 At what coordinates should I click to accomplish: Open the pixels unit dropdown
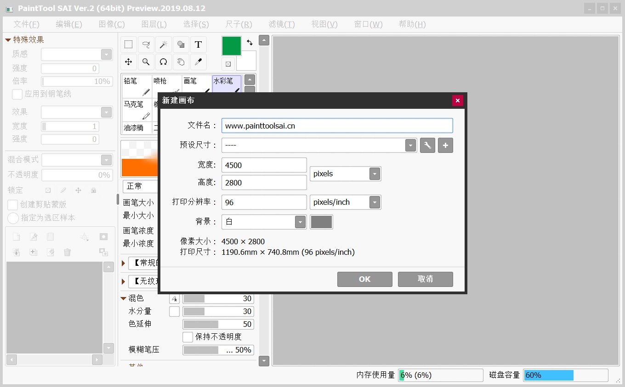375,174
